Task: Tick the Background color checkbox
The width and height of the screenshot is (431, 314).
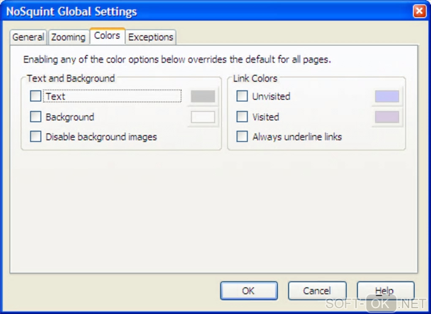Action: [x=35, y=117]
